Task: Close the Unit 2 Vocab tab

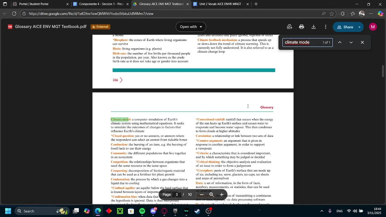Action: click(x=248, y=4)
